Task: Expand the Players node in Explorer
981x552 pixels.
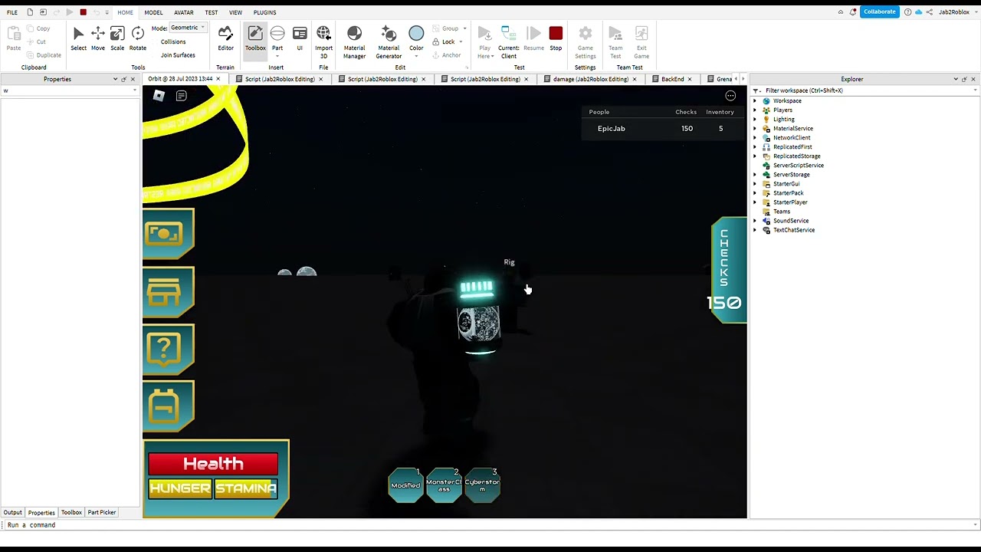Action: pos(755,110)
